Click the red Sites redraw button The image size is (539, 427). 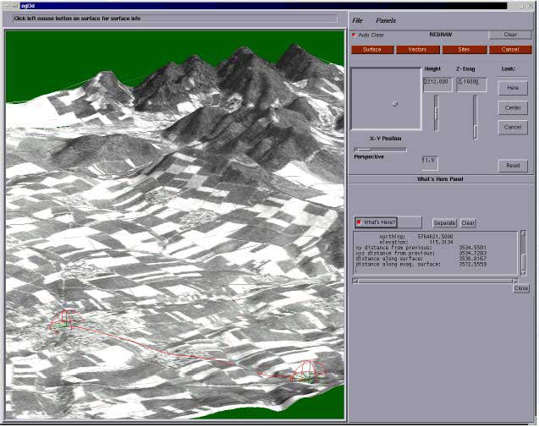[464, 50]
